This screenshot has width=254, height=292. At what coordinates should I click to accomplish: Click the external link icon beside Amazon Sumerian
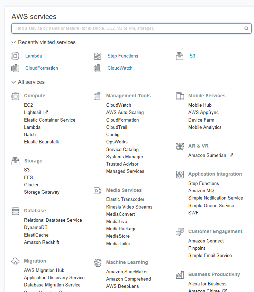(x=231, y=155)
